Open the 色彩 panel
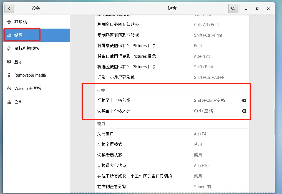The height and width of the screenshot is (194, 282). tap(36, 102)
